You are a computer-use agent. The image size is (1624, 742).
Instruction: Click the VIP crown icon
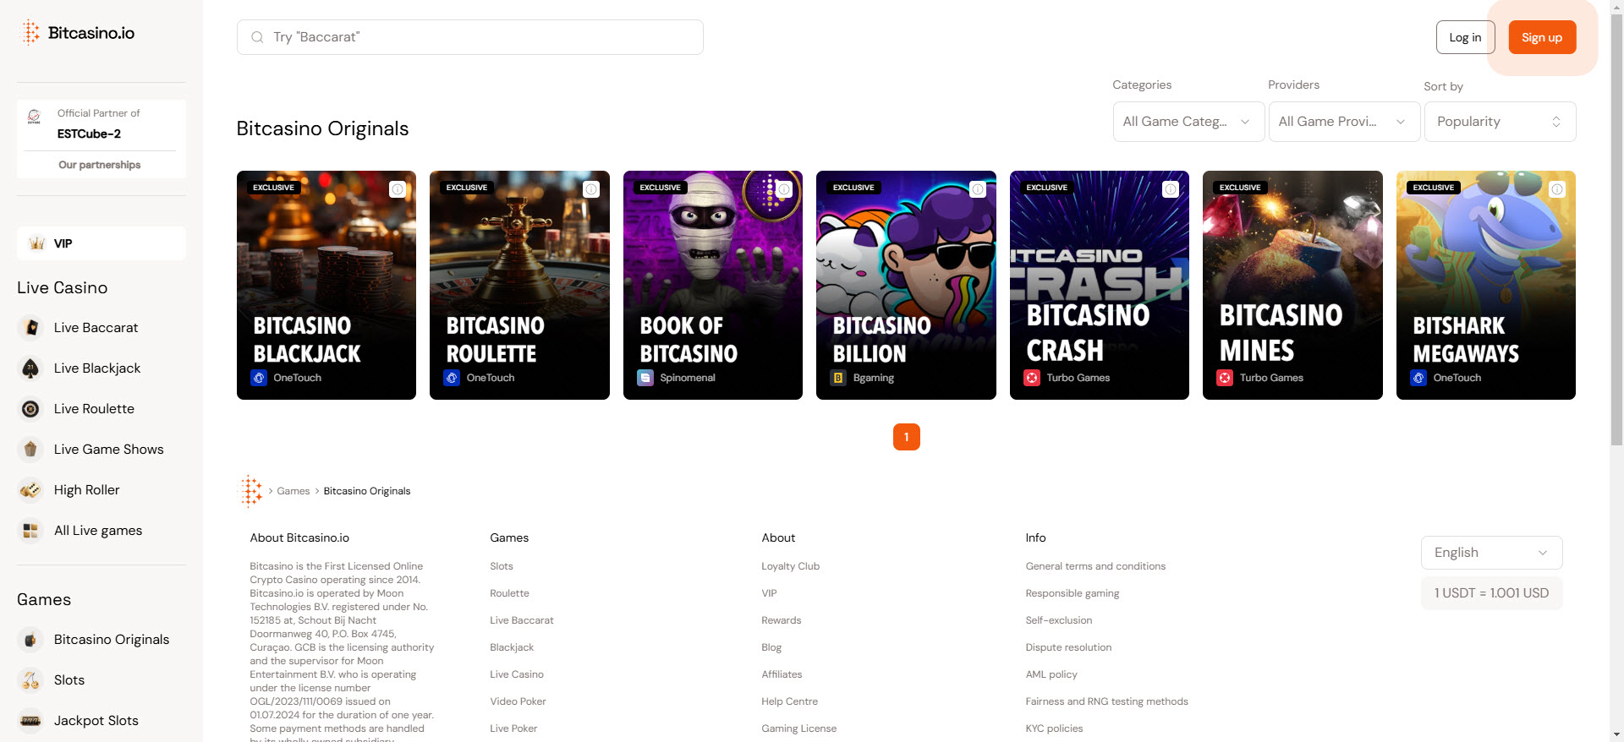pyautogui.click(x=36, y=243)
